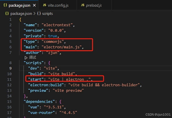Click the "electron/main.js" value on line 6
Image resolution: width=172 pixels, height=118 pixels.
[x=61, y=47]
